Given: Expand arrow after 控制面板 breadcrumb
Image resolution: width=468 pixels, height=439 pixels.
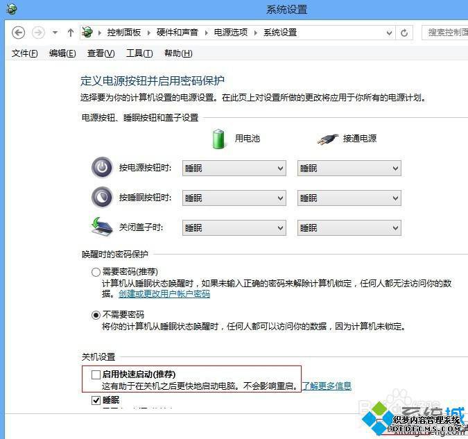Looking at the screenshot, I should 148,33.
